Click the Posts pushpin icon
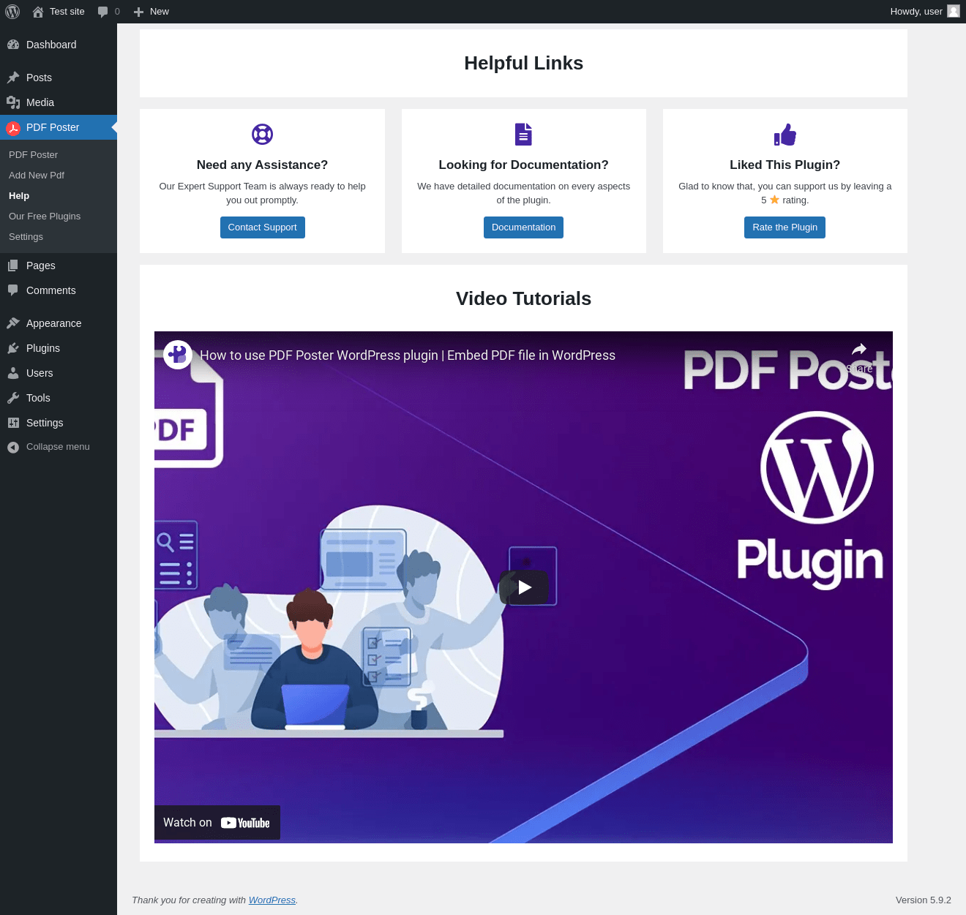The height and width of the screenshot is (915, 966). click(x=13, y=78)
